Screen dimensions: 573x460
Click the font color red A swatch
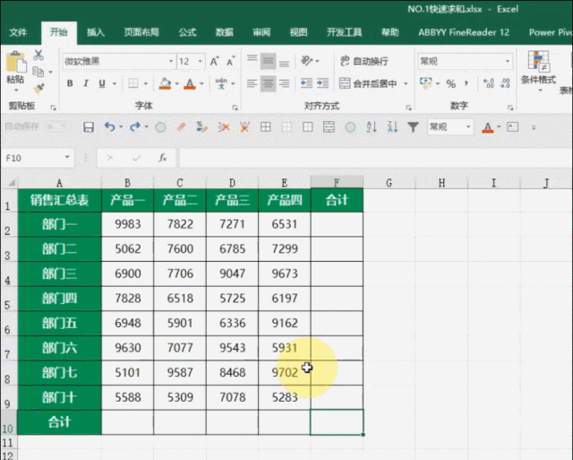click(x=189, y=83)
